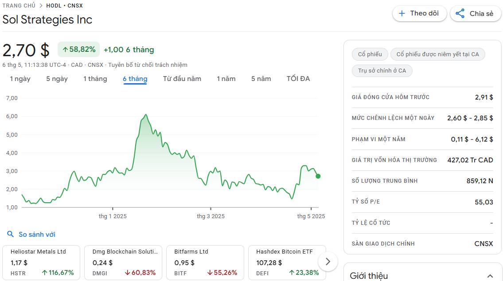Image resolution: width=503 pixels, height=281 pixels.
Task: Open the Dmg Blockchain Solutions card
Action: (123, 263)
